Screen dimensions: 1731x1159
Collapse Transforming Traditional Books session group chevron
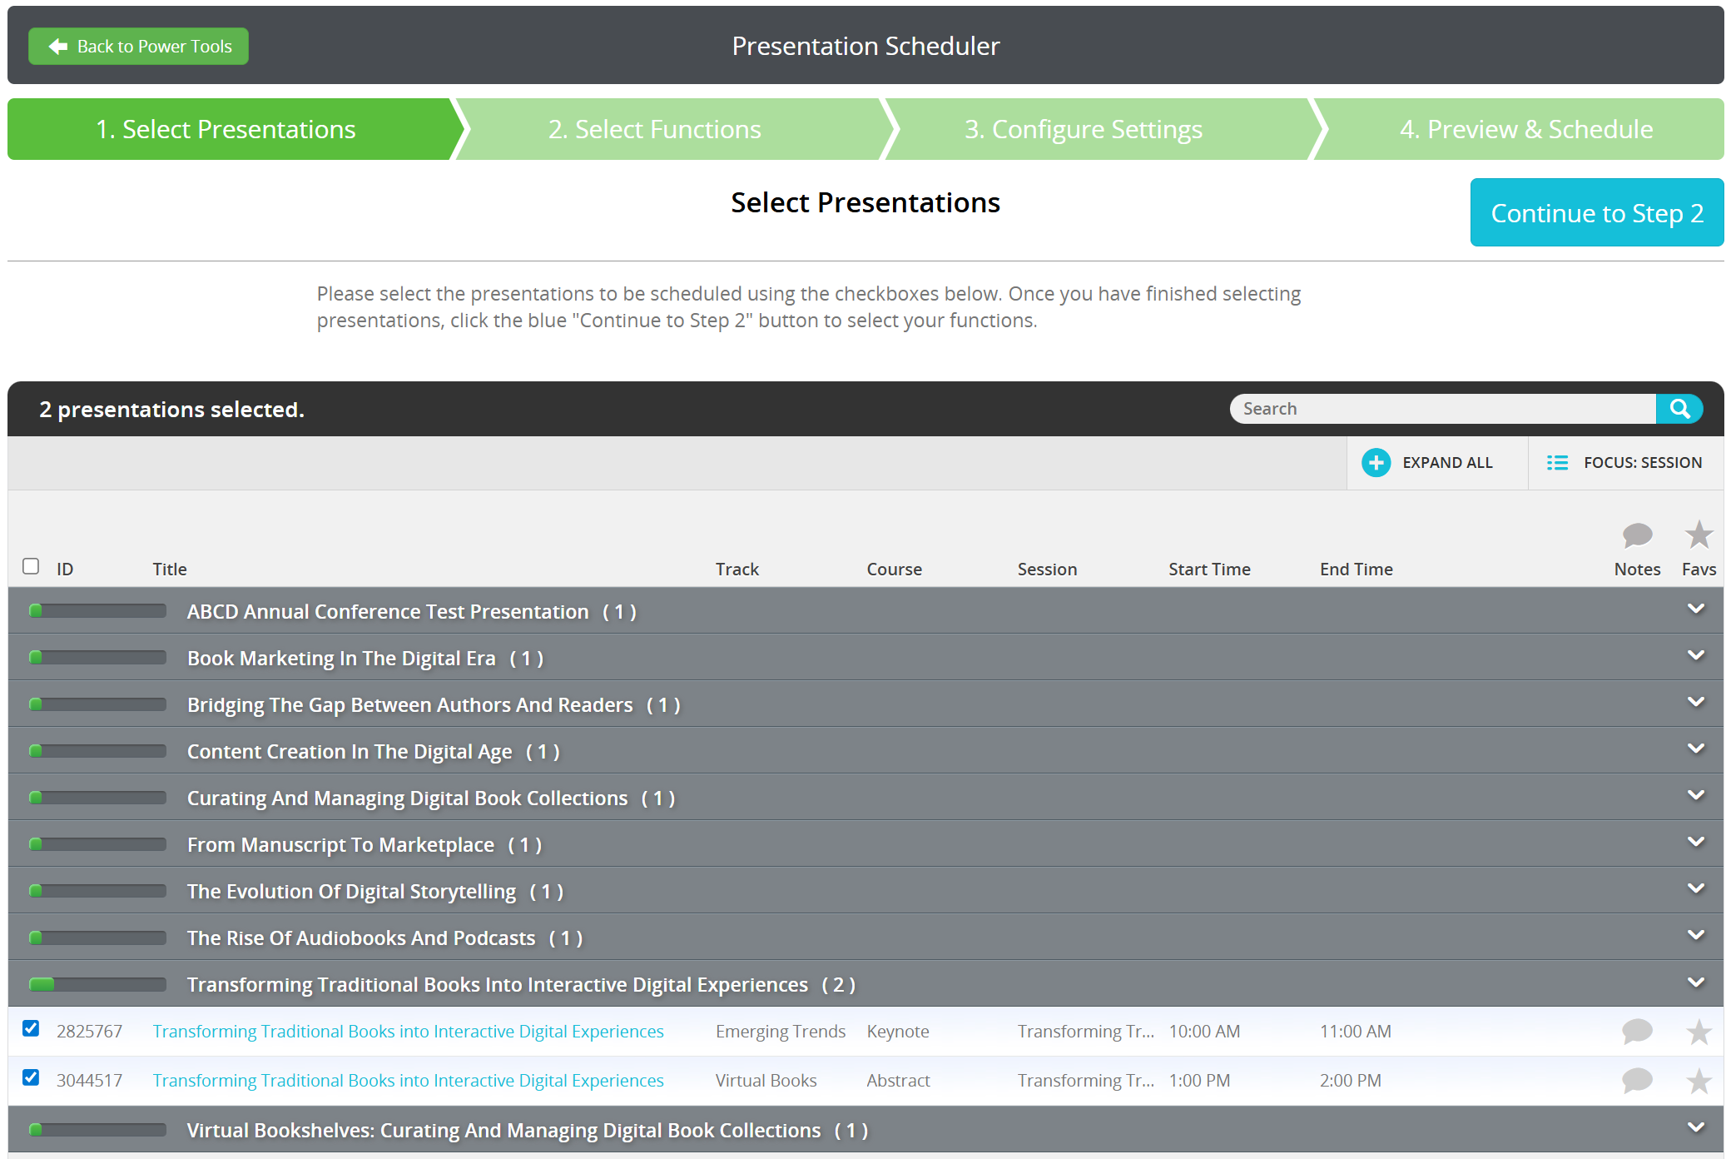click(x=1695, y=983)
